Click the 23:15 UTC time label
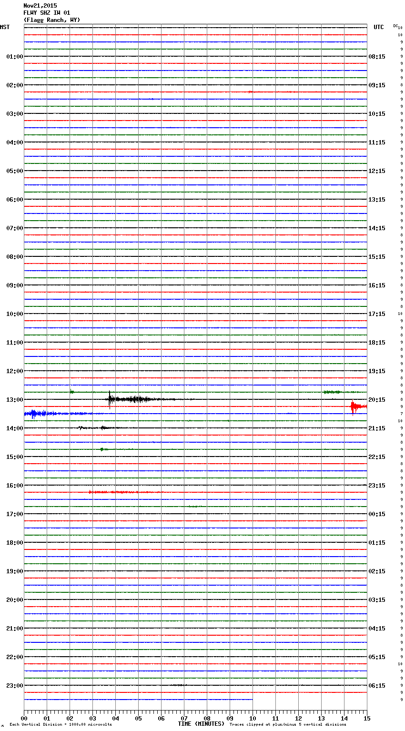Image resolution: width=405 pixels, height=731 pixels. (x=377, y=486)
